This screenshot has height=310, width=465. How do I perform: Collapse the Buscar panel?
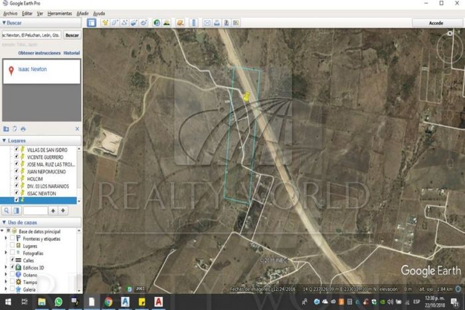tap(3, 23)
